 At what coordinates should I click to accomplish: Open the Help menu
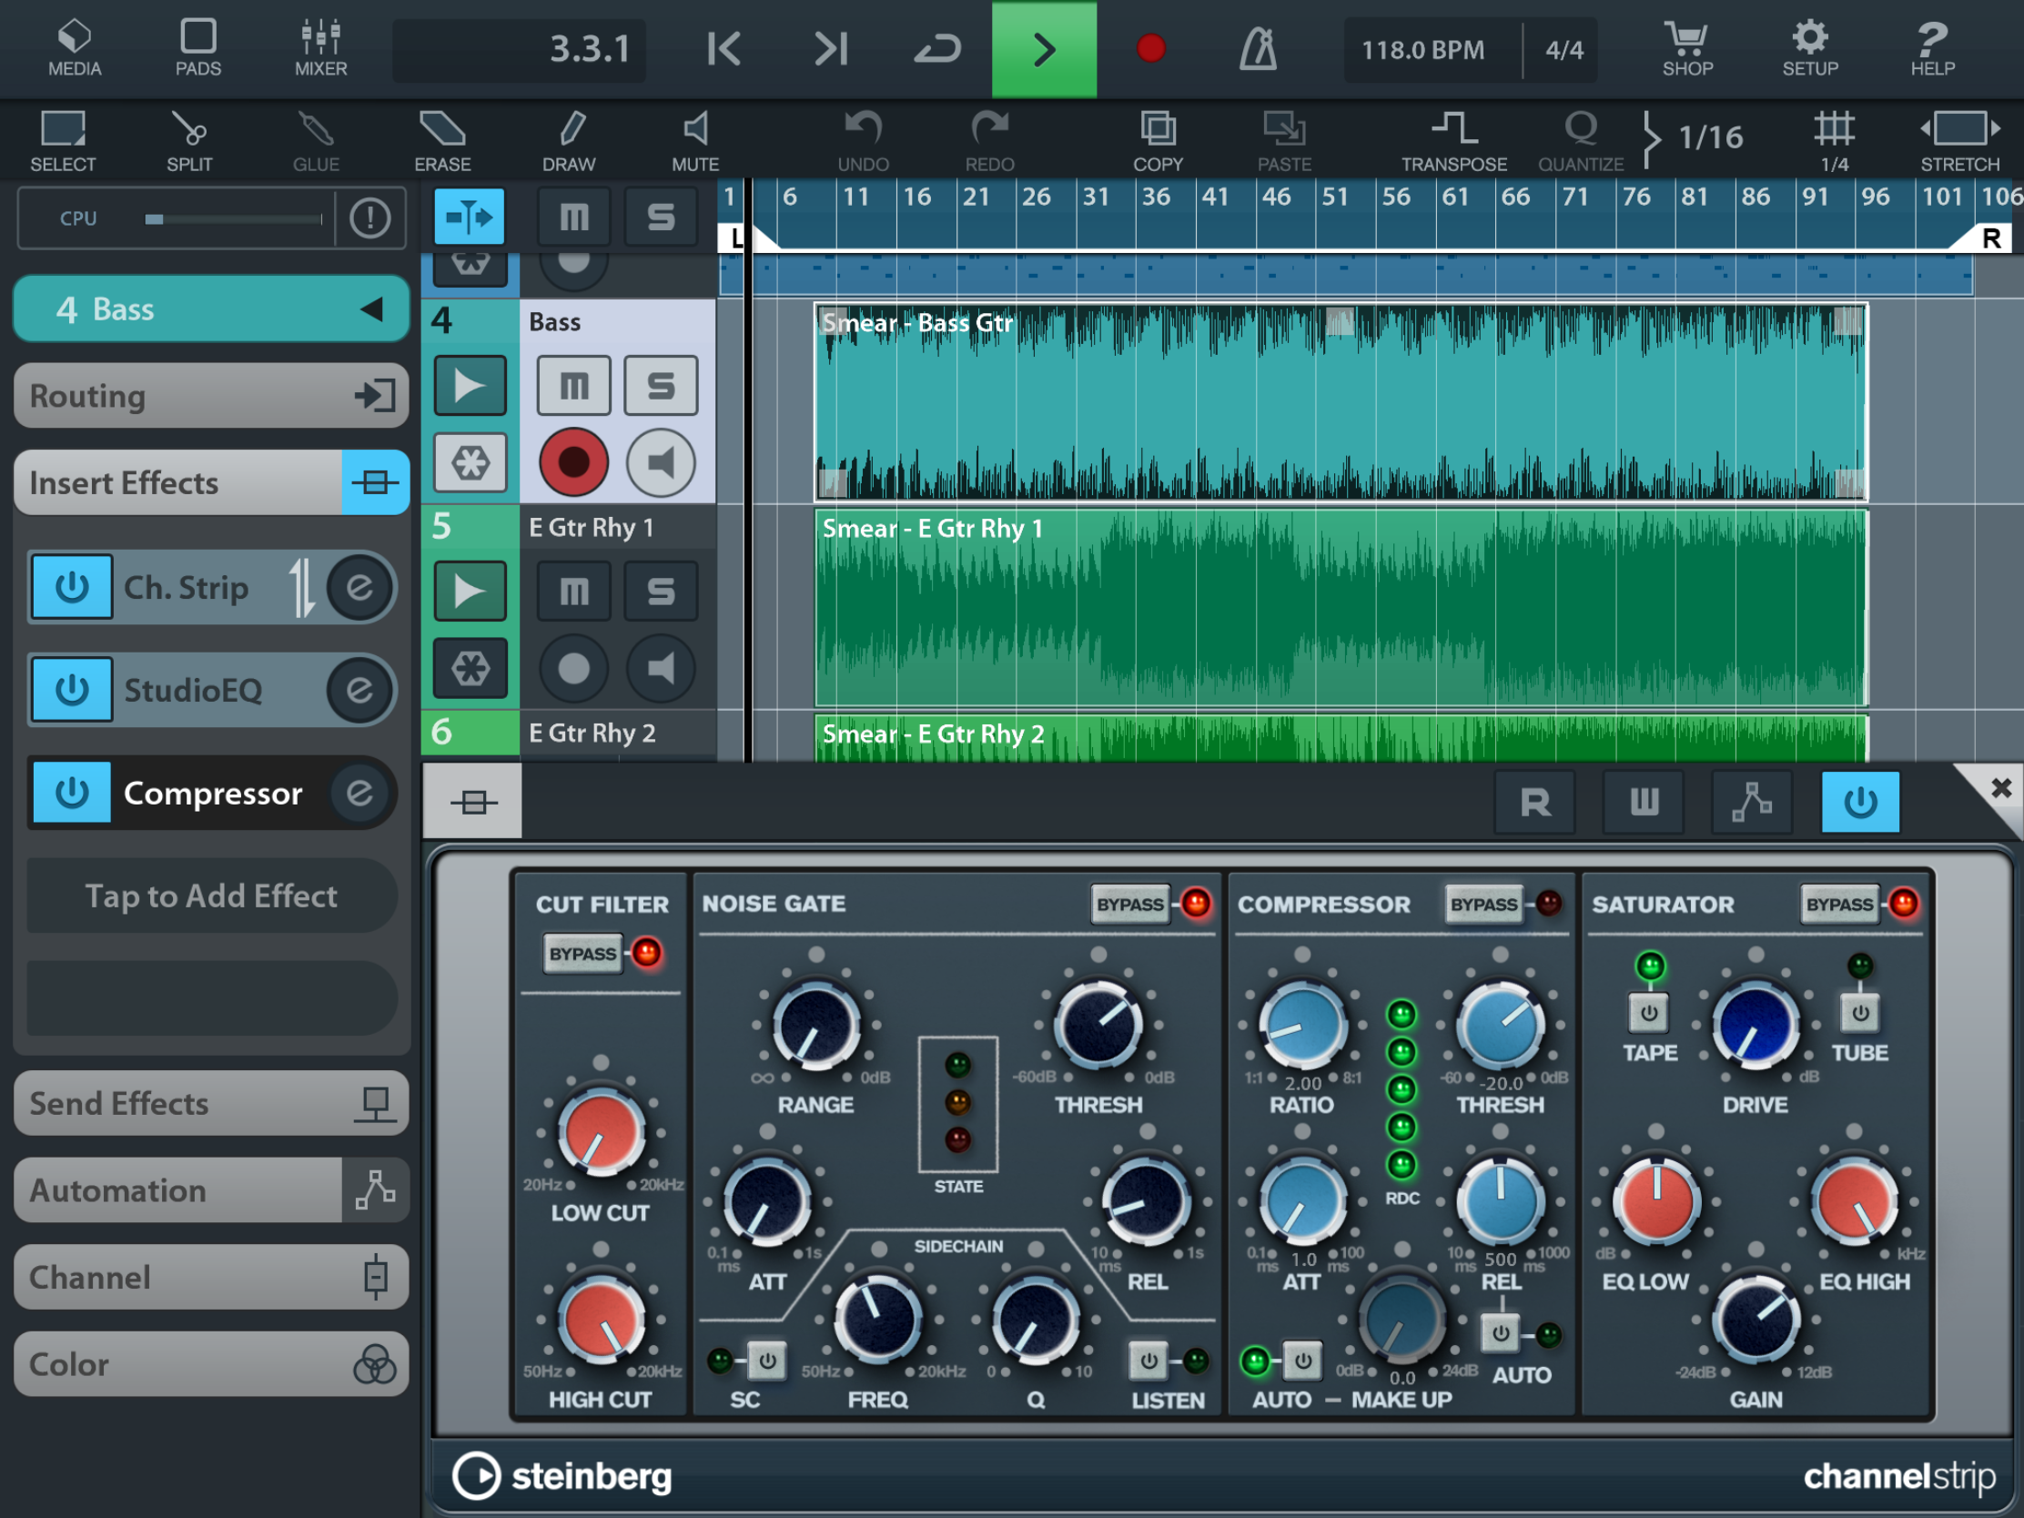[x=1932, y=48]
